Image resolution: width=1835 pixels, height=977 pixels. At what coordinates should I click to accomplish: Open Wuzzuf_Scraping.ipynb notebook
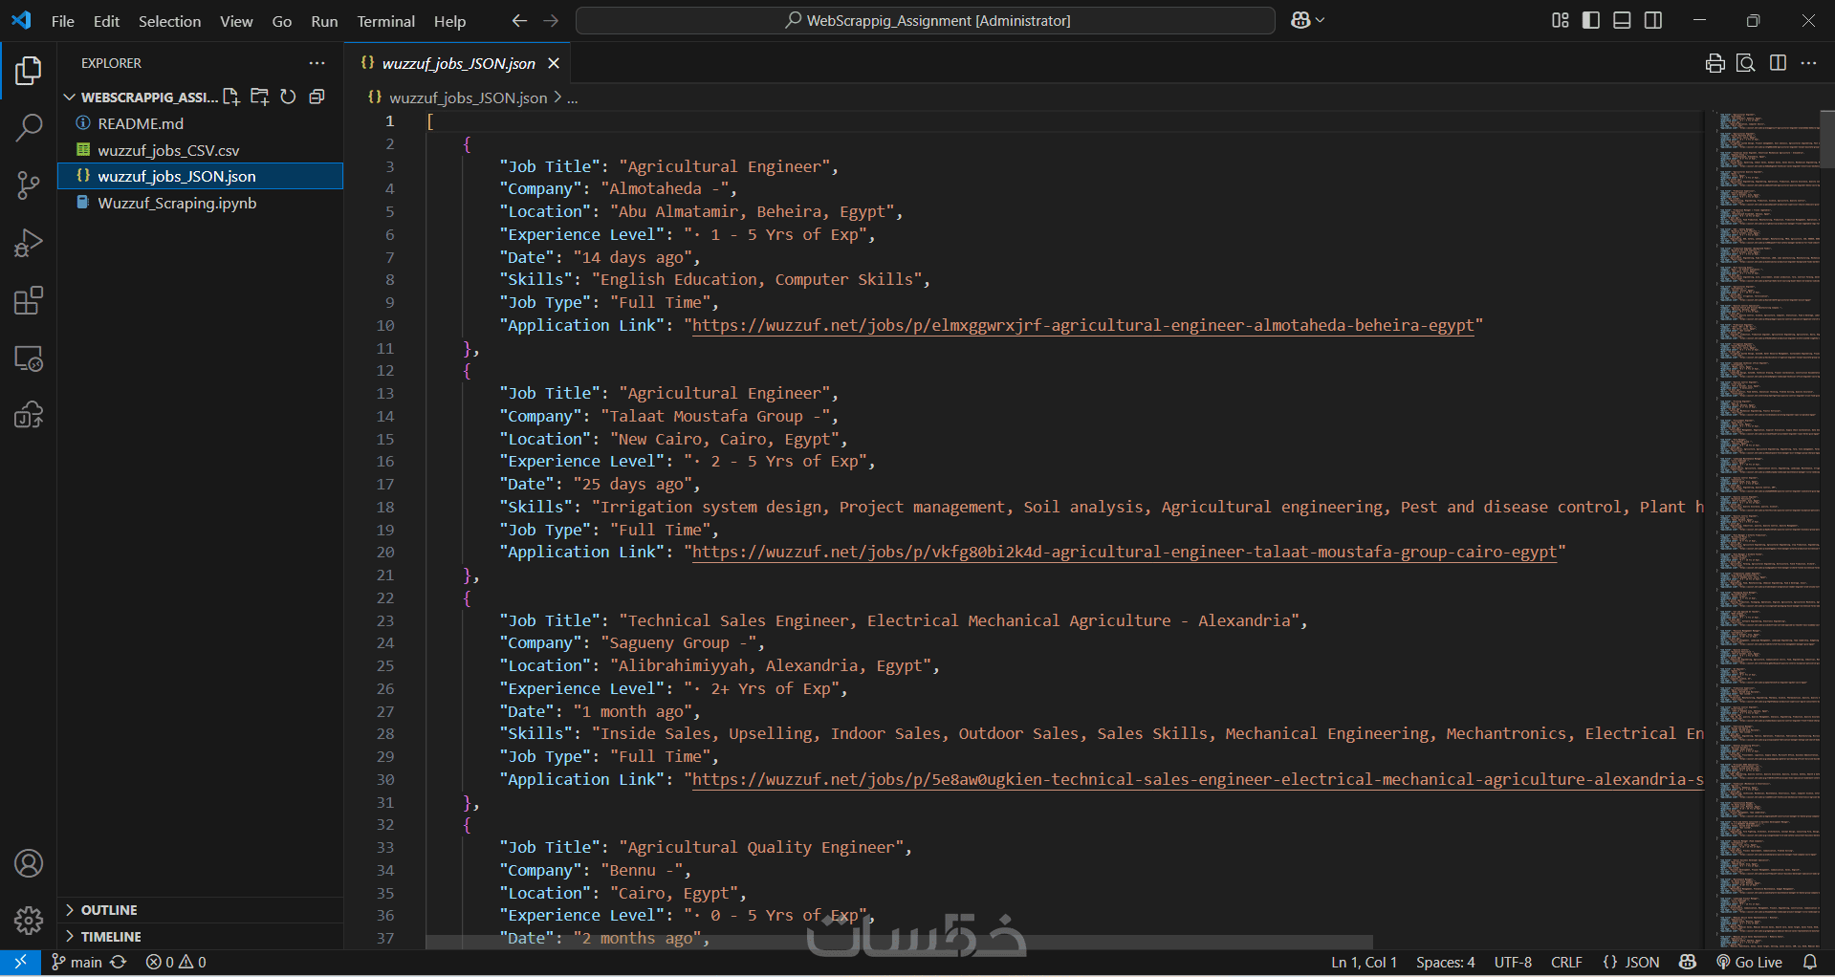pyautogui.click(x=177, y=203)
